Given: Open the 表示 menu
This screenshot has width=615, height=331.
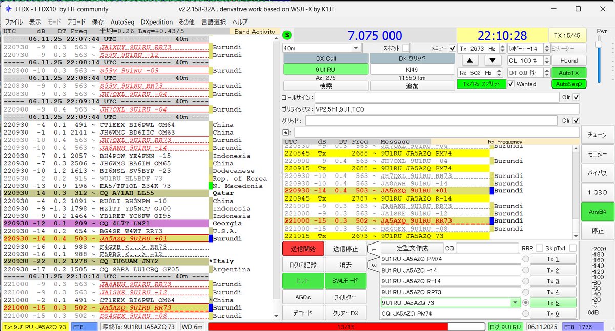Looking at the screenshot, I should [35, 22].
